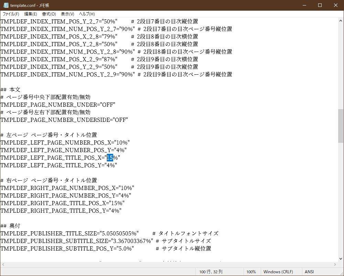Click the ANSI encoding status bar entry

[309, 272]
